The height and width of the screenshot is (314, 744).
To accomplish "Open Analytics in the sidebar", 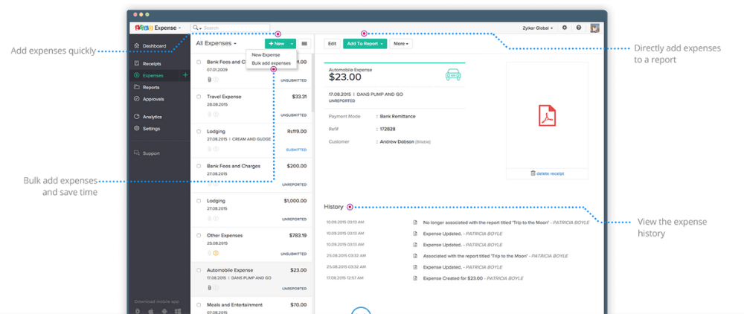I will (x=152, y=117).
